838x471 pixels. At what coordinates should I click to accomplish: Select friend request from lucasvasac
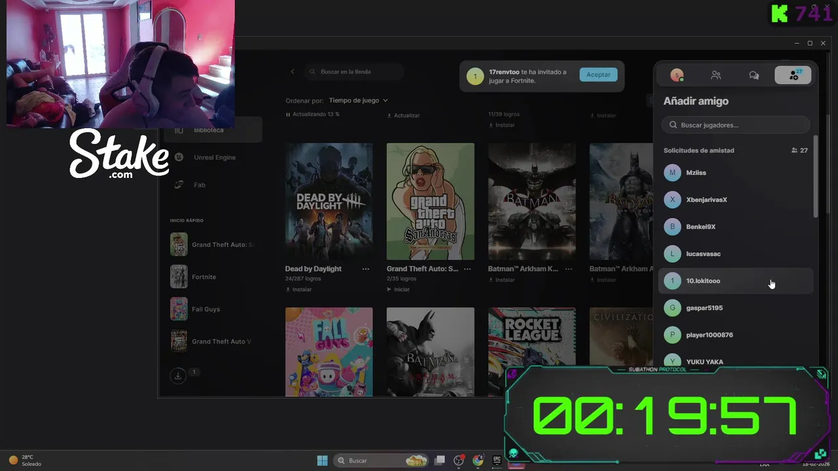point(736,254)
